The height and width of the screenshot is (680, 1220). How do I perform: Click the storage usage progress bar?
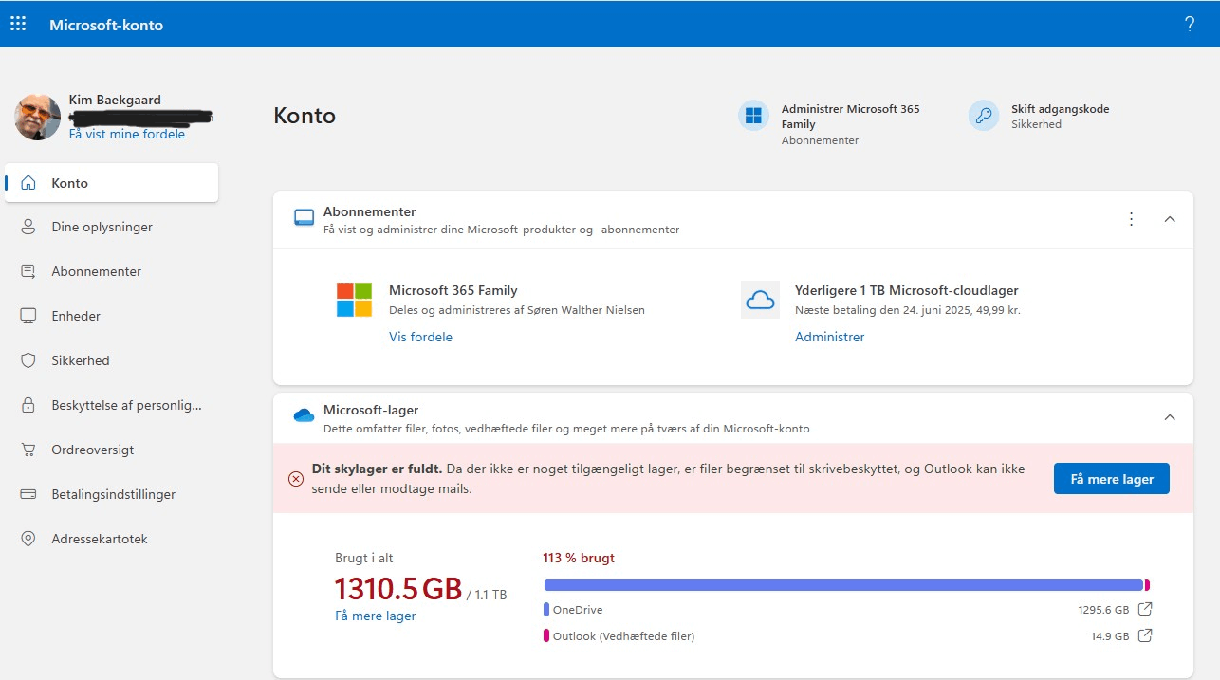pos(847,585)
